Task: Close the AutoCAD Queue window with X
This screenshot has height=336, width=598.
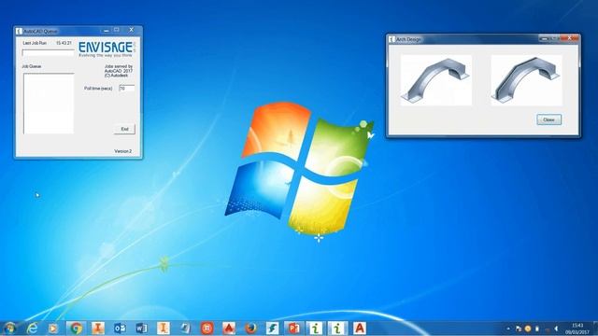Action: (131, 30)
